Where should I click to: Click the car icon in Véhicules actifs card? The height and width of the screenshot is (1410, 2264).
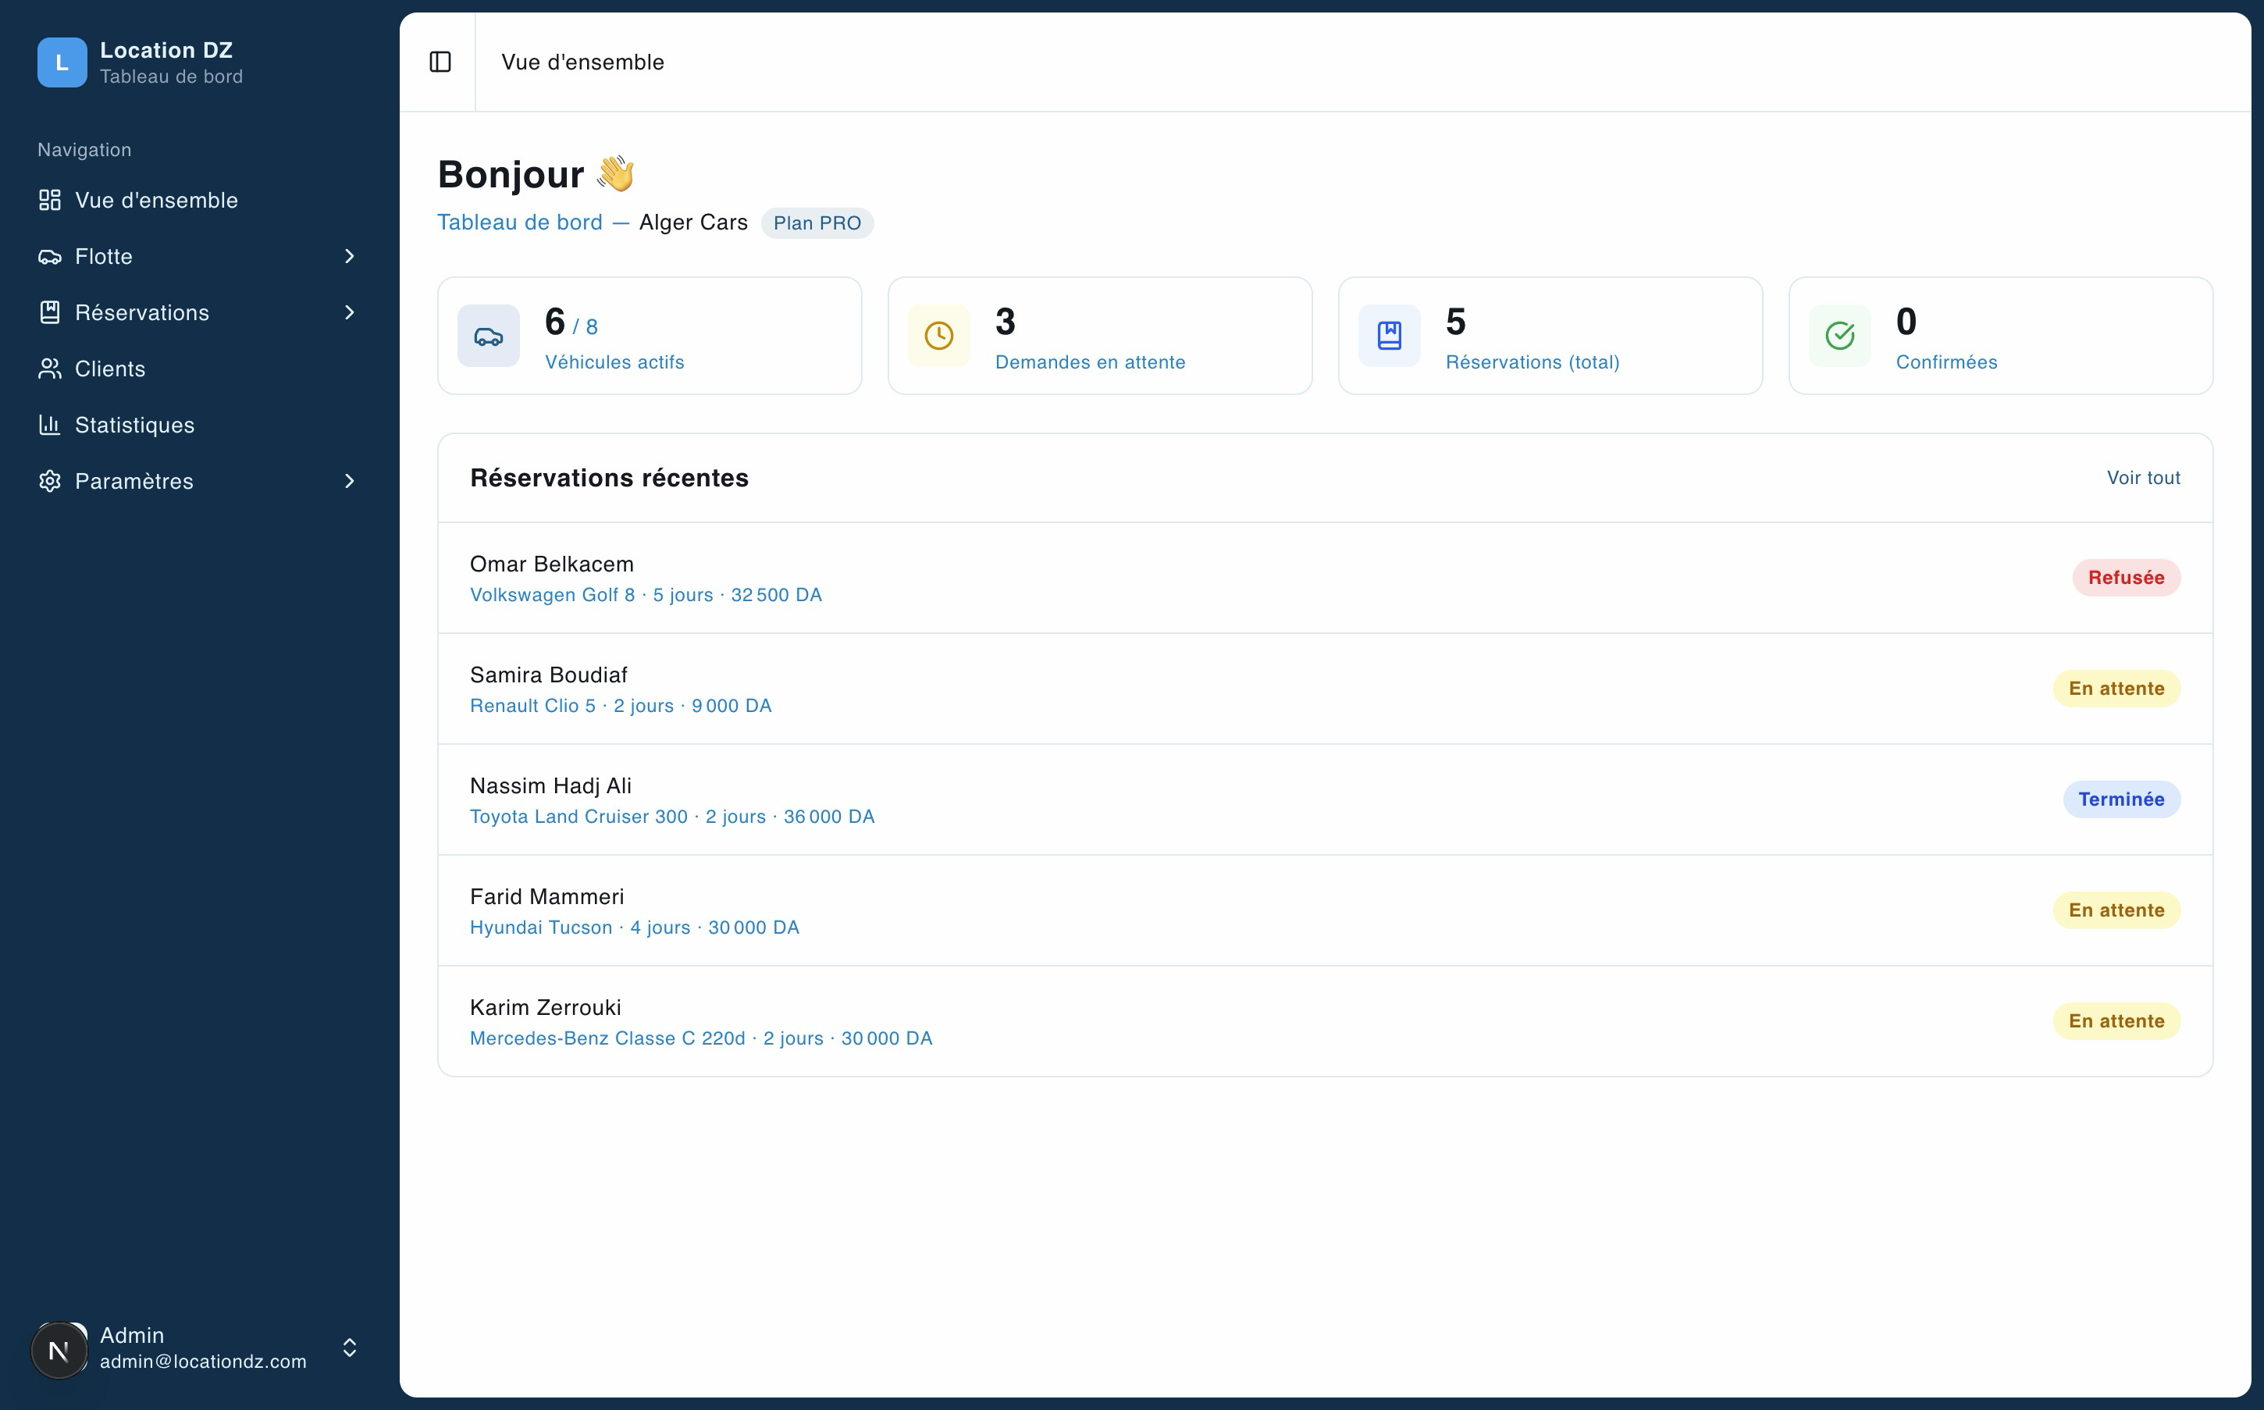pyautogui.click(x=489, y=336)
